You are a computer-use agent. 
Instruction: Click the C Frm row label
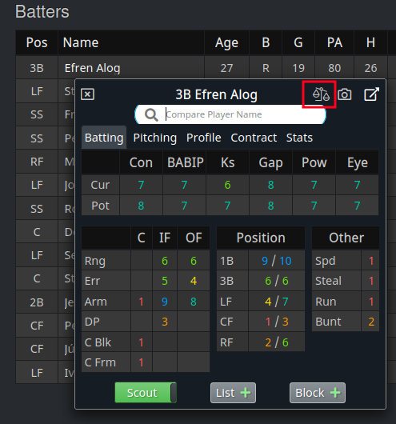click(106, 362)
